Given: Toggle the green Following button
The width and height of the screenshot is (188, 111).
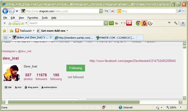Looking at the screenshot, I should pyautogui.click(x=76, y=68).
